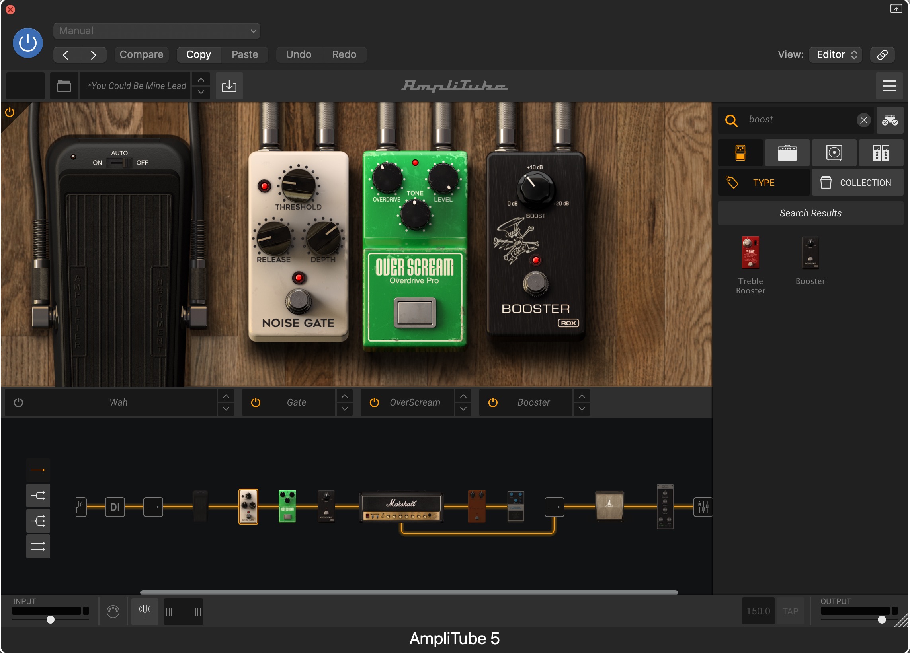Click Gate slot down chevron
This screenshot has height=653, width=910.
pyautogui.click(x=345, y=409)
